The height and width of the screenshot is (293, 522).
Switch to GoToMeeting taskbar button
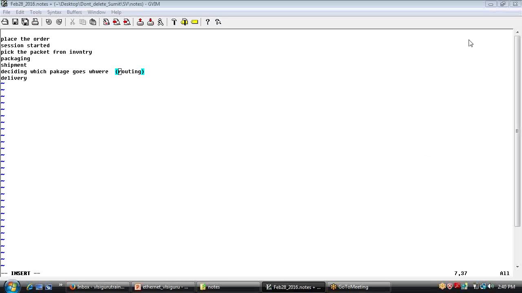(358, 287)
